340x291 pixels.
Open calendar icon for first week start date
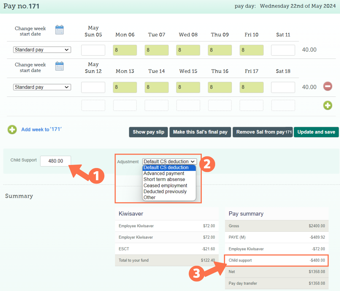coord(59,30)
